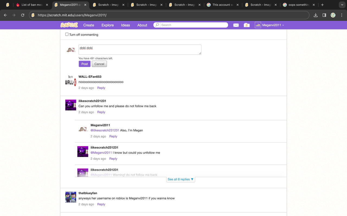The width and height of the screenshot is (347, 216).
Task: Close the 'This account w' tab
Action: [x=237, y=5]
